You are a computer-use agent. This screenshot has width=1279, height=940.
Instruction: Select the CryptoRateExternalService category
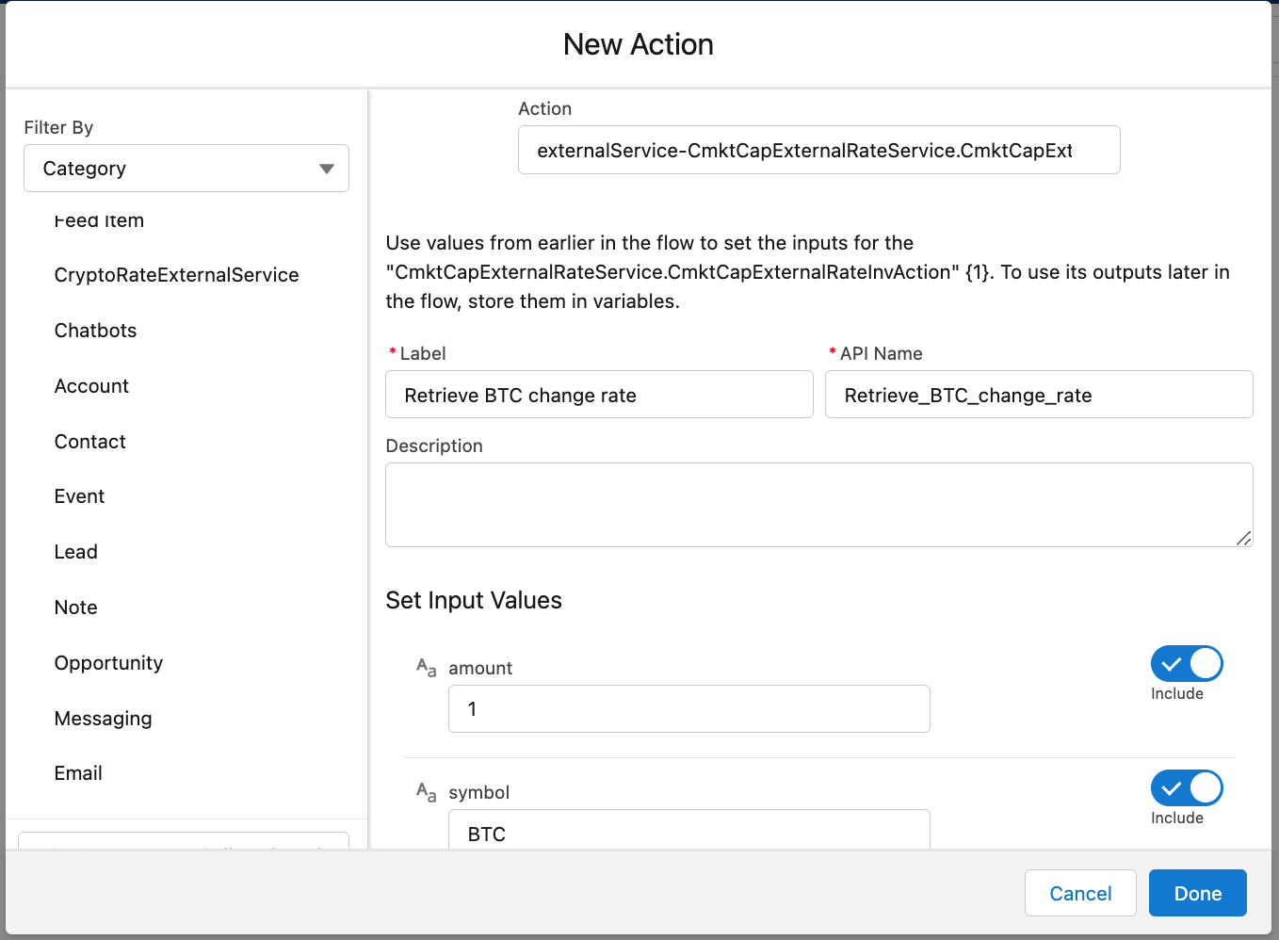coord(176,275)
